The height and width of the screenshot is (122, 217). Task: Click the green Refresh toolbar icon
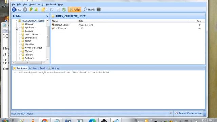[x=64, y=9]
